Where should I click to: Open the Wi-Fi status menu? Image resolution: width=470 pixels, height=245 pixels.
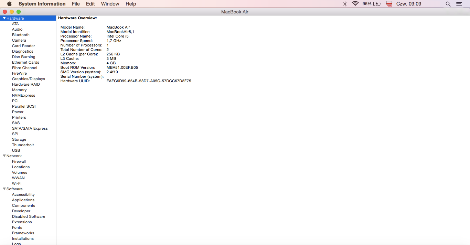click(355, 4)
